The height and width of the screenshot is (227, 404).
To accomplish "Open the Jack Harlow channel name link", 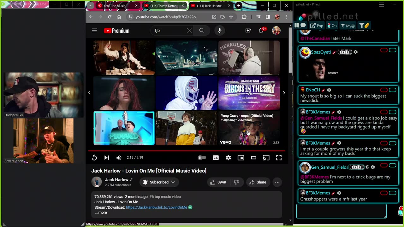I will point(117,180).
